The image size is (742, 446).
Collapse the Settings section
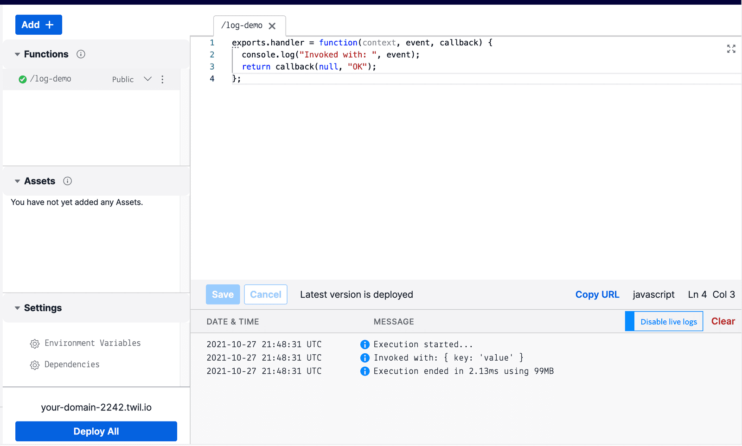[x=17, y=308]
